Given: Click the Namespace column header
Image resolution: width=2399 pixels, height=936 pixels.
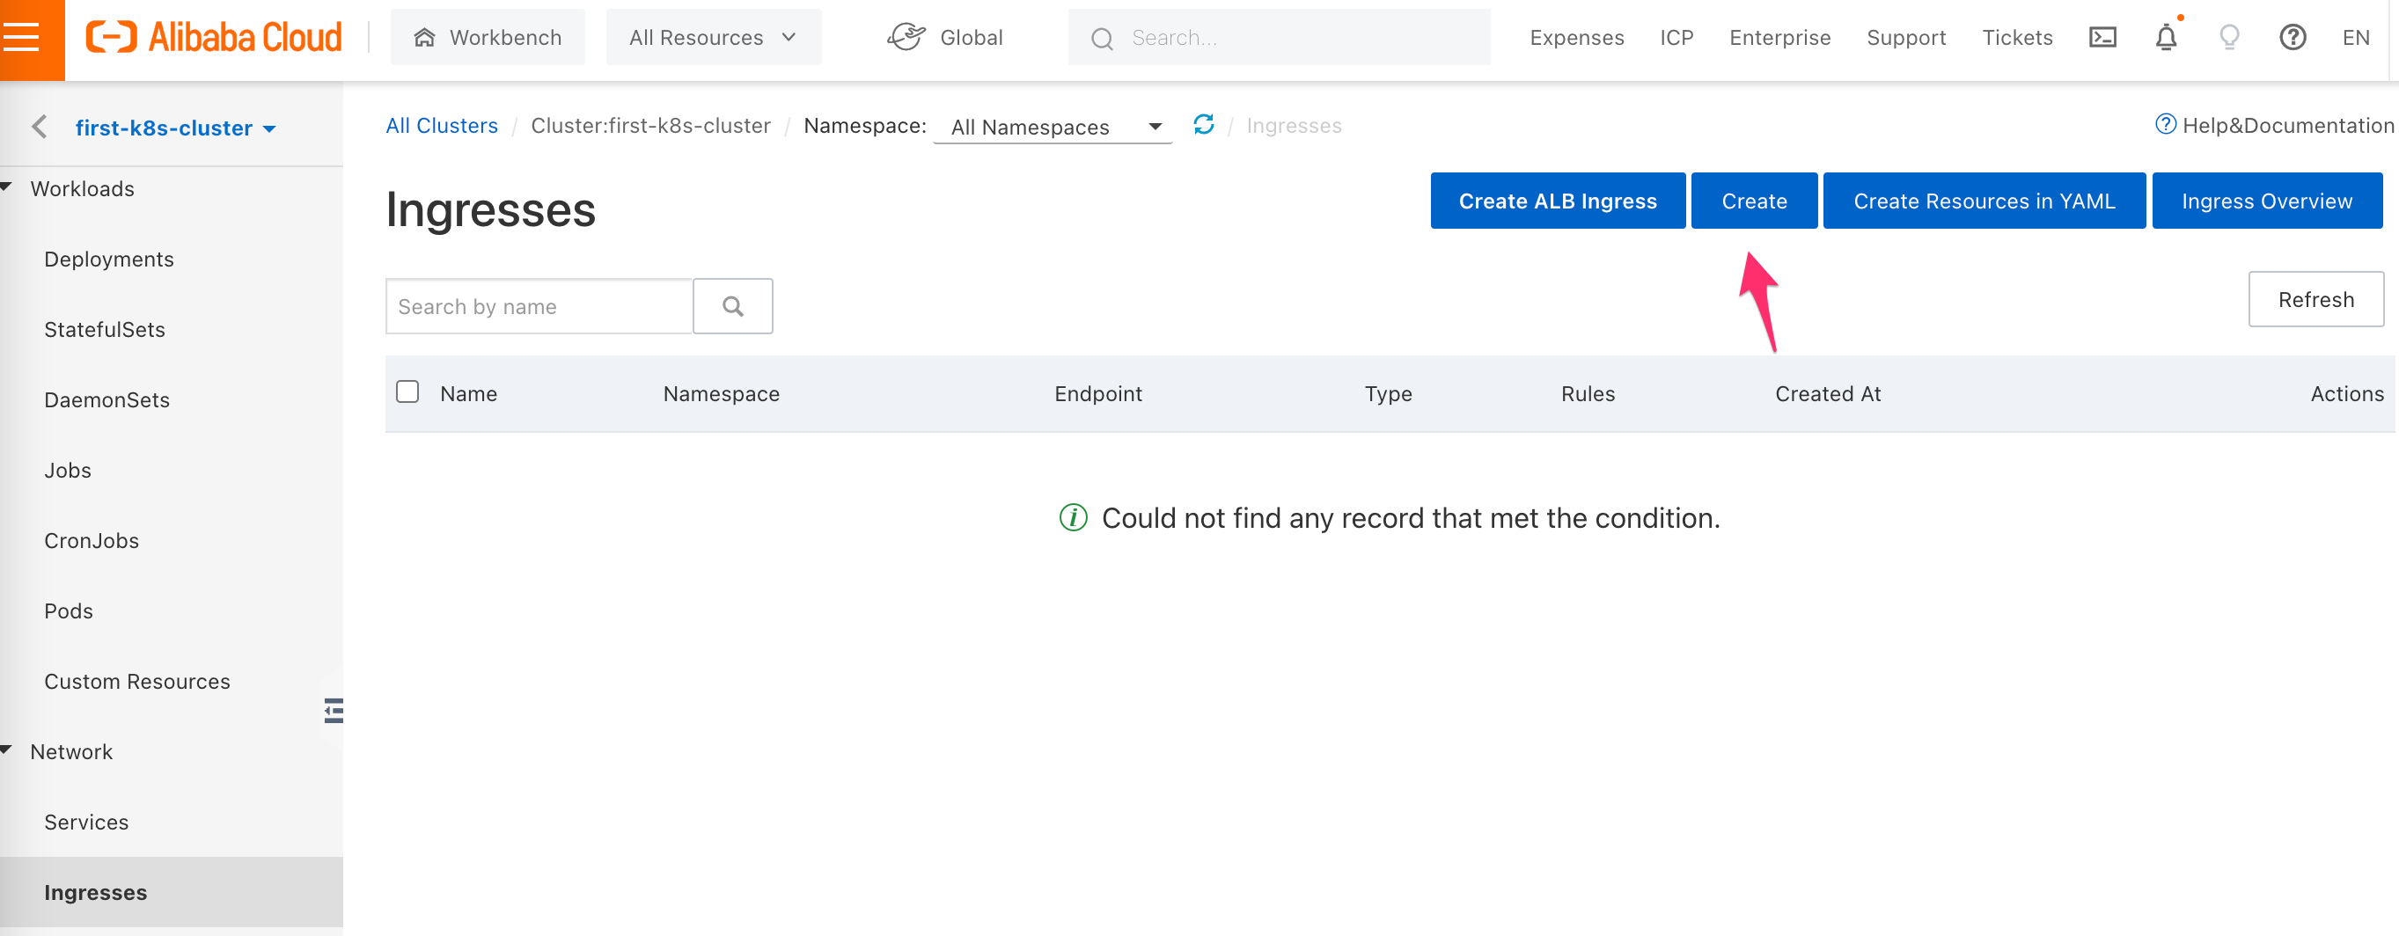Looking at the screenshot, I should click(721, 393).
